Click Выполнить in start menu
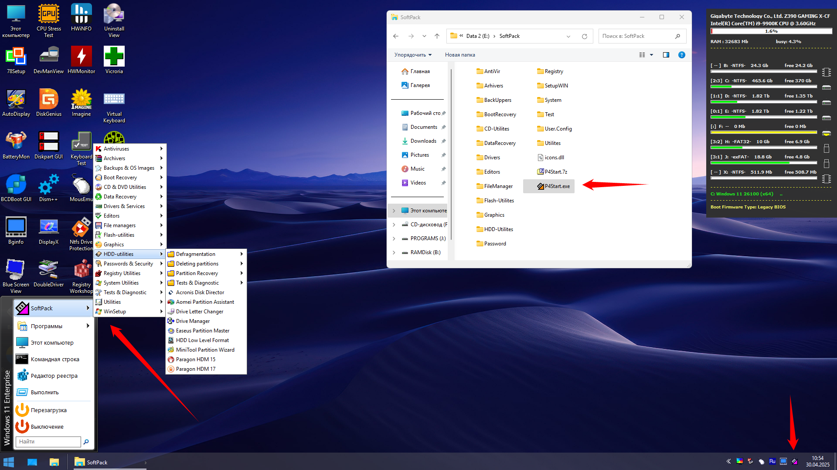This screenshot has height=470, width=837. 53,392
